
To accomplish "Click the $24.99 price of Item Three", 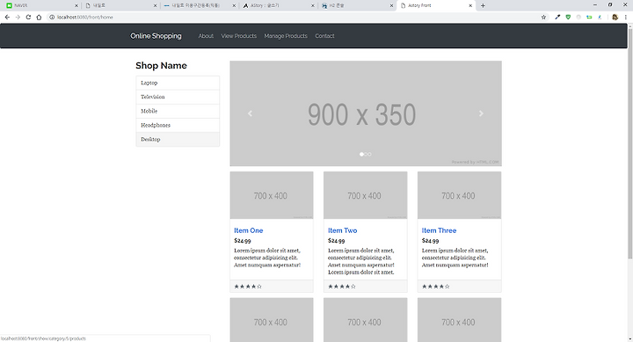I will pyautogui.click(x=430, y=241).
